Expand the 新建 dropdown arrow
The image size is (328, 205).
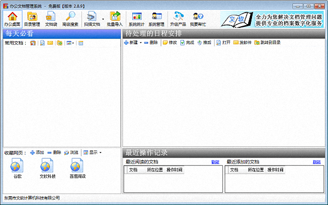pos(140,43)
